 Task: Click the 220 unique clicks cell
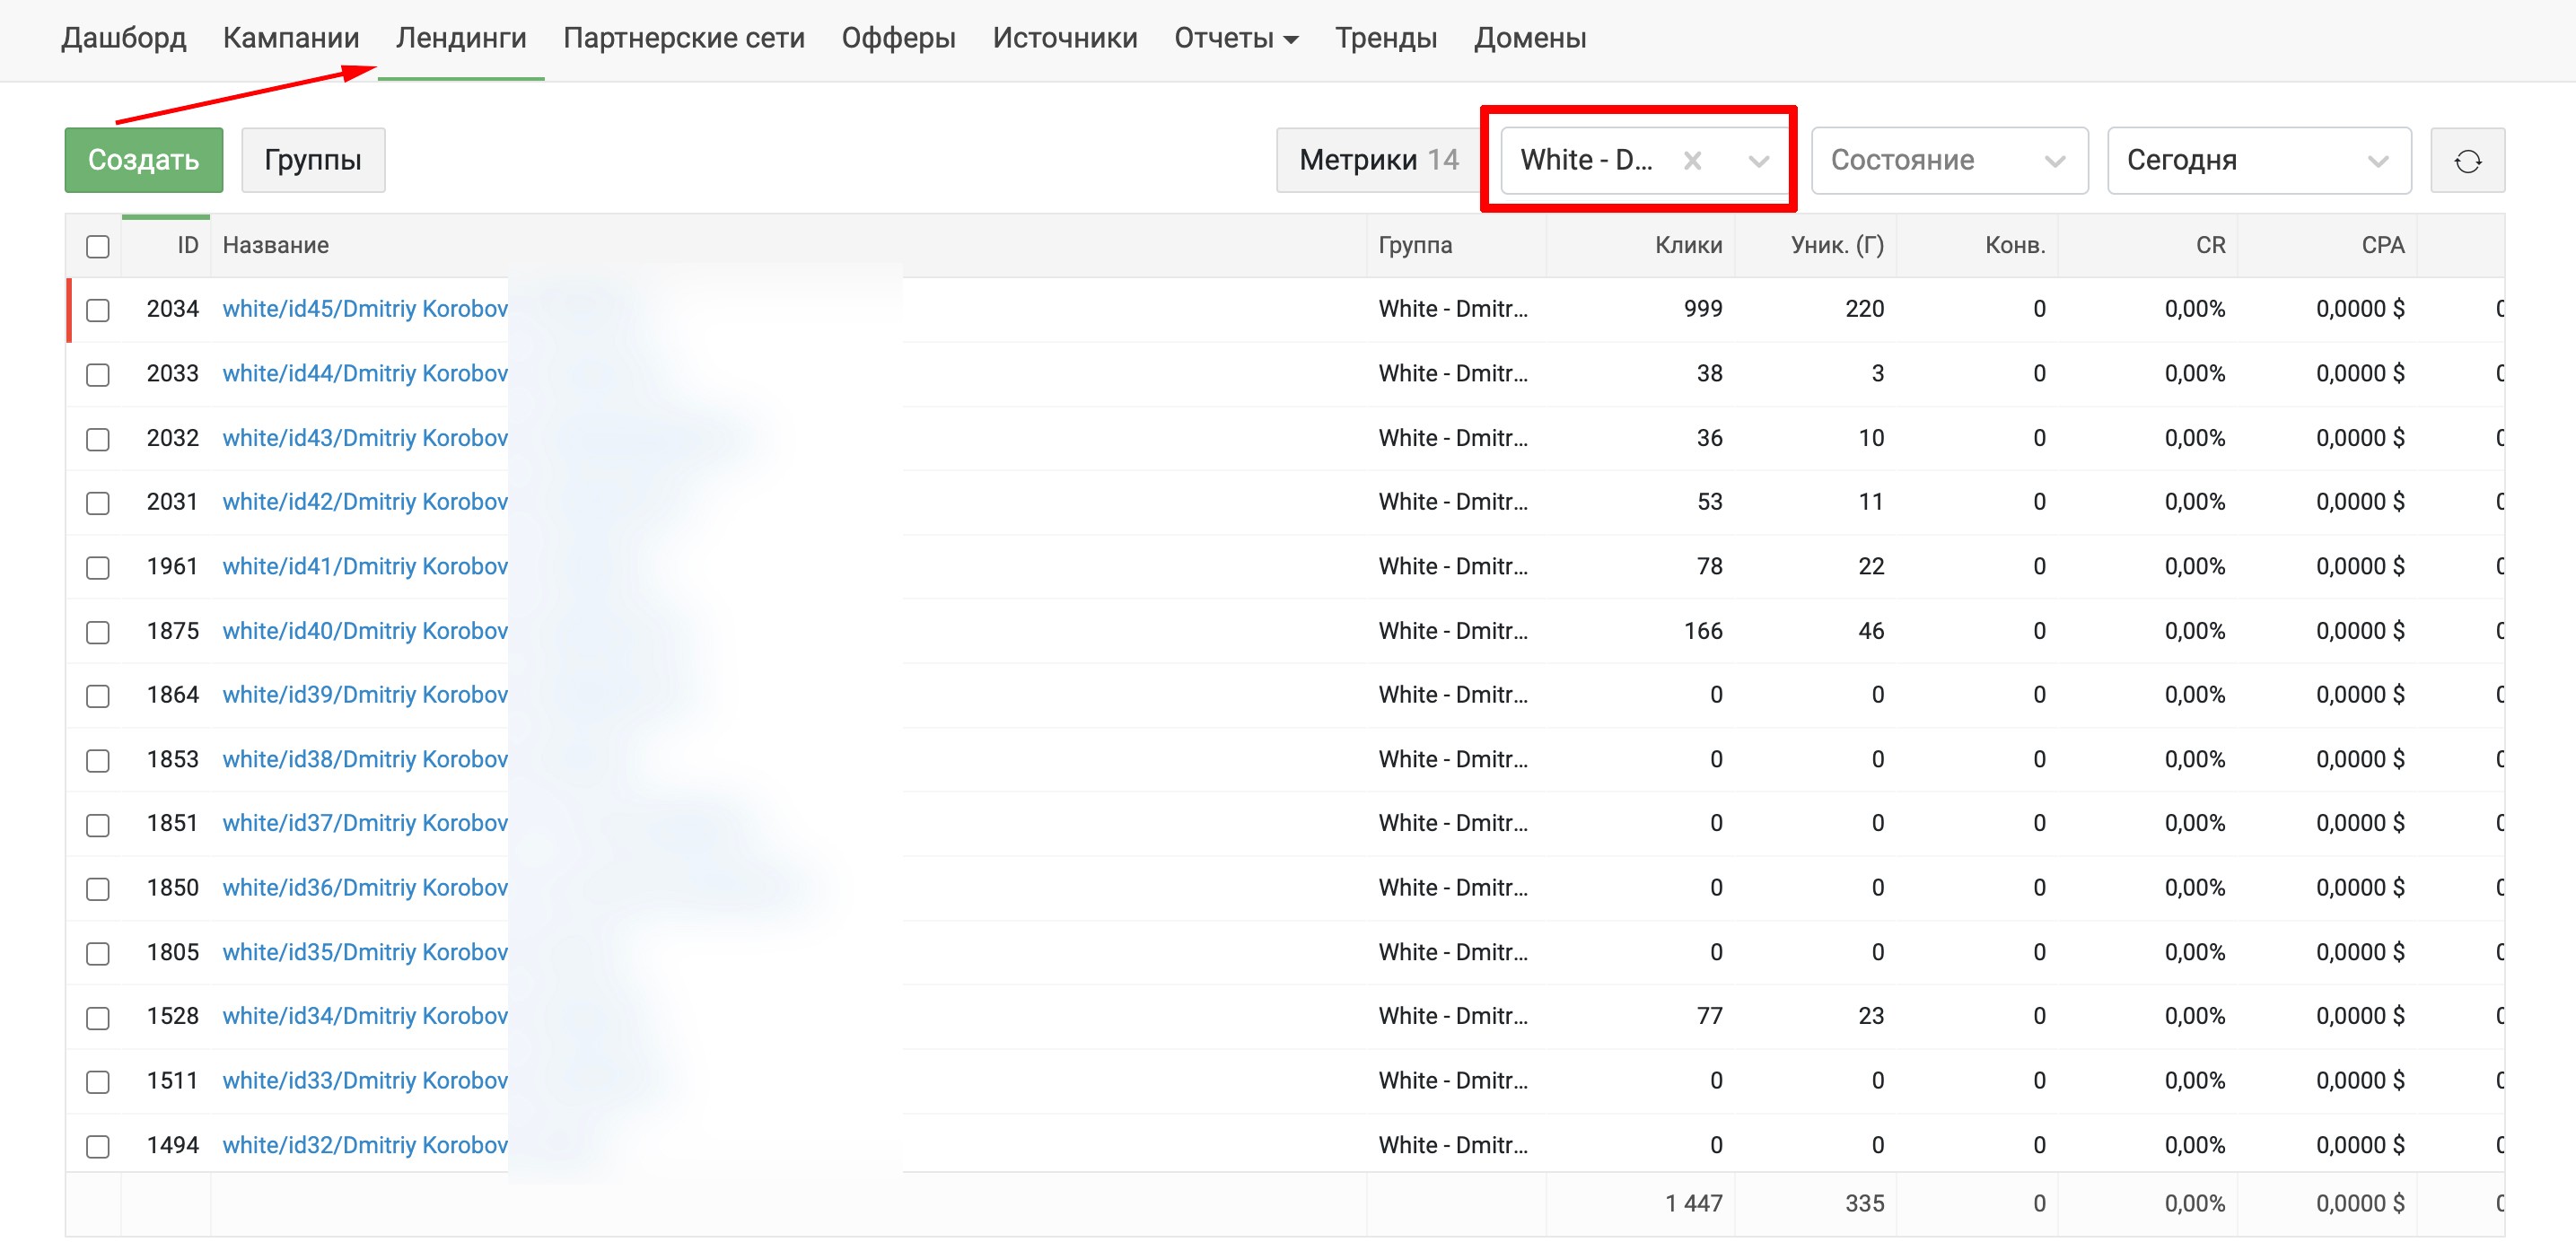tap(1864, 309)
